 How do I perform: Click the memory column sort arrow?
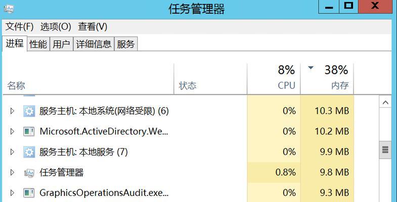(311, 68)
